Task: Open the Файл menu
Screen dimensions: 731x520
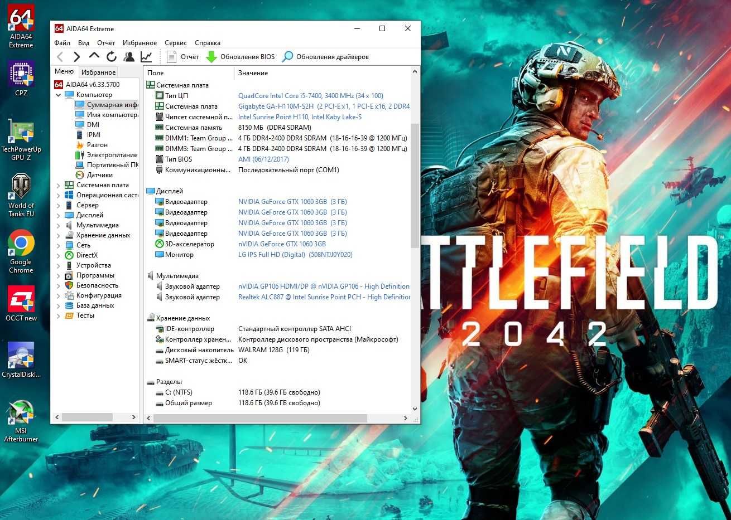Action: (62, 43)
